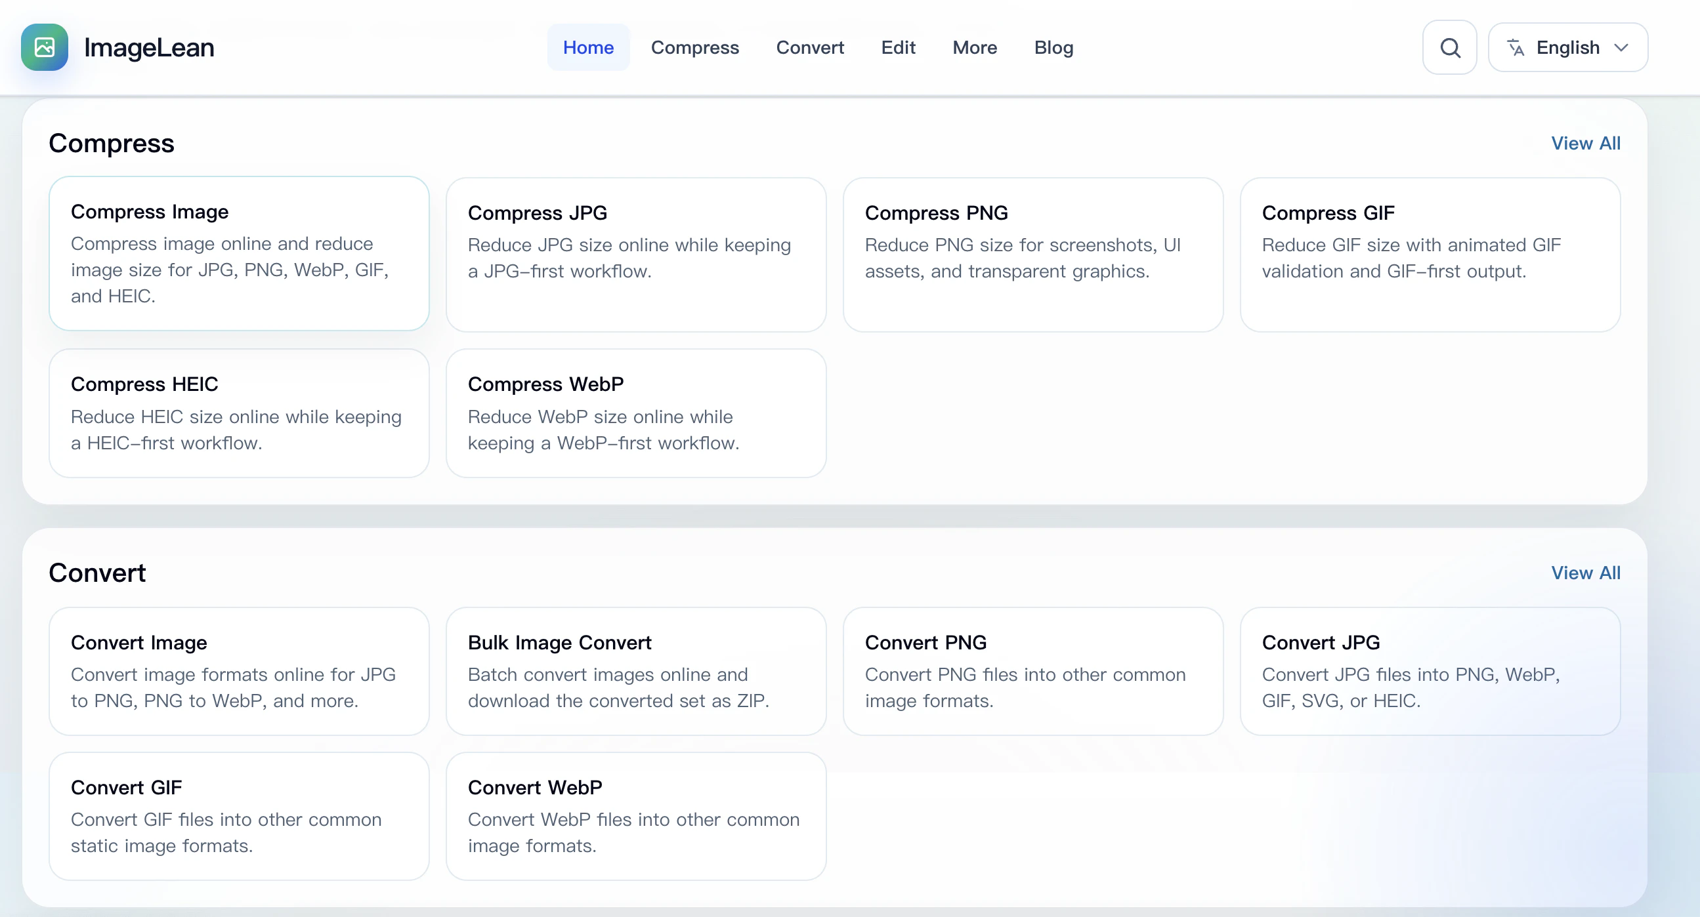1700x917 pixels.
Task: Open the Convert WebP card
Action: (x=635, y=816)
